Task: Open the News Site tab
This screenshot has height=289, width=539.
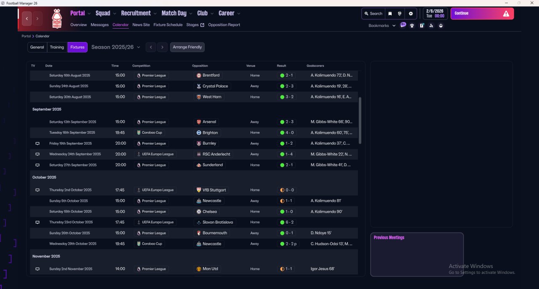Action: (141, 25)
